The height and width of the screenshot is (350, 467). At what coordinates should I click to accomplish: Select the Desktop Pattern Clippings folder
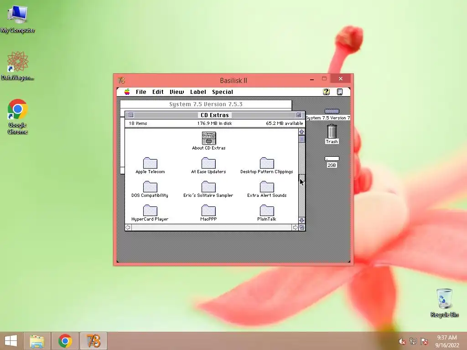267,163
